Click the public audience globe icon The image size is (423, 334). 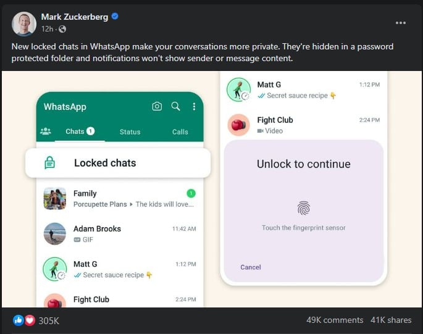click(62, 29)
